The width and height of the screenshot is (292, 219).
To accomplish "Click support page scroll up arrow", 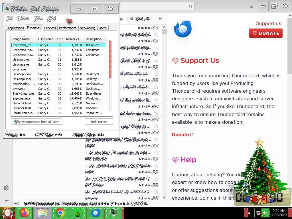I will 290,15.
